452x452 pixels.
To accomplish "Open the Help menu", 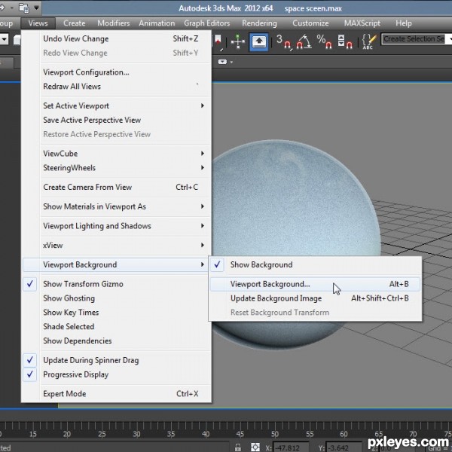I will (404, 23).
